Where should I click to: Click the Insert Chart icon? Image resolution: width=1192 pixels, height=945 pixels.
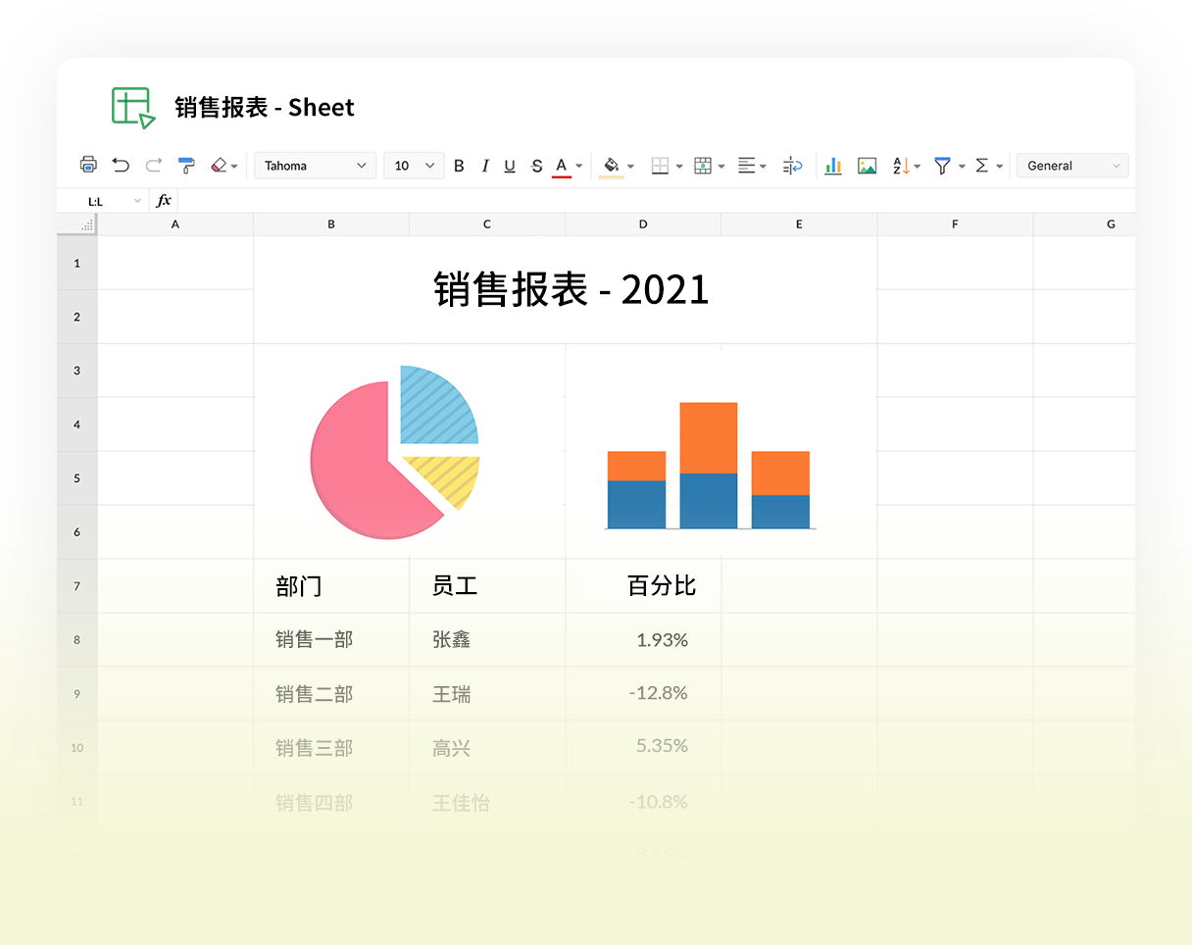point(833,166)
